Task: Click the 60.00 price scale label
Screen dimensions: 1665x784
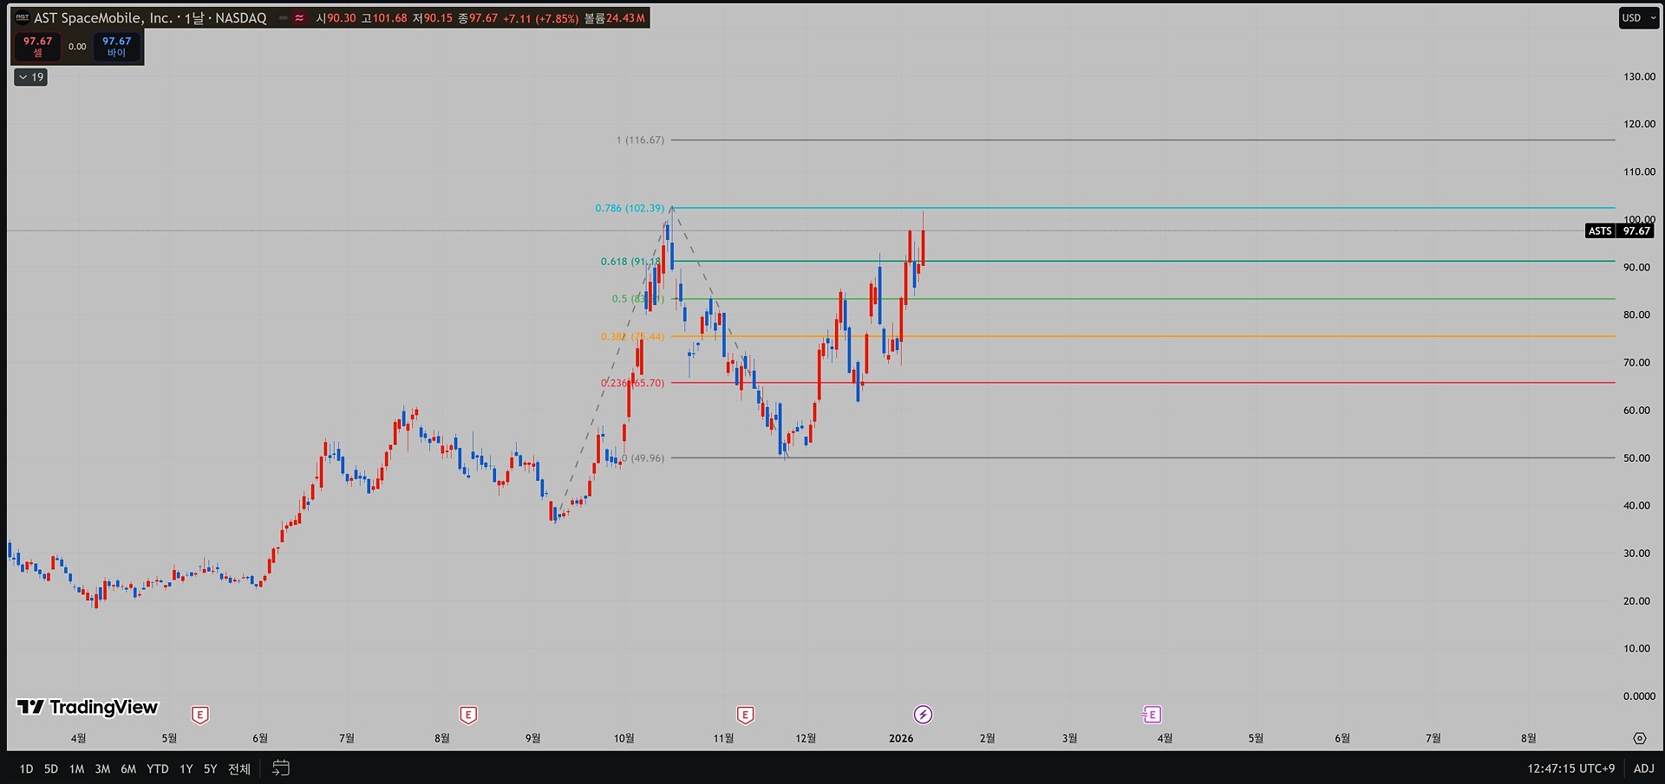Action: [1636, 411]
